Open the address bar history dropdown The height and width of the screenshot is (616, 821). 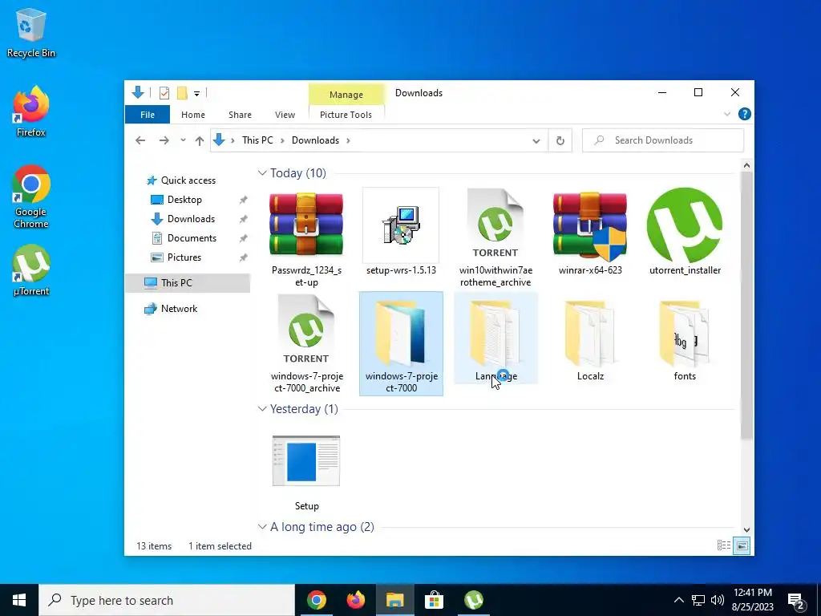(536, 141)
